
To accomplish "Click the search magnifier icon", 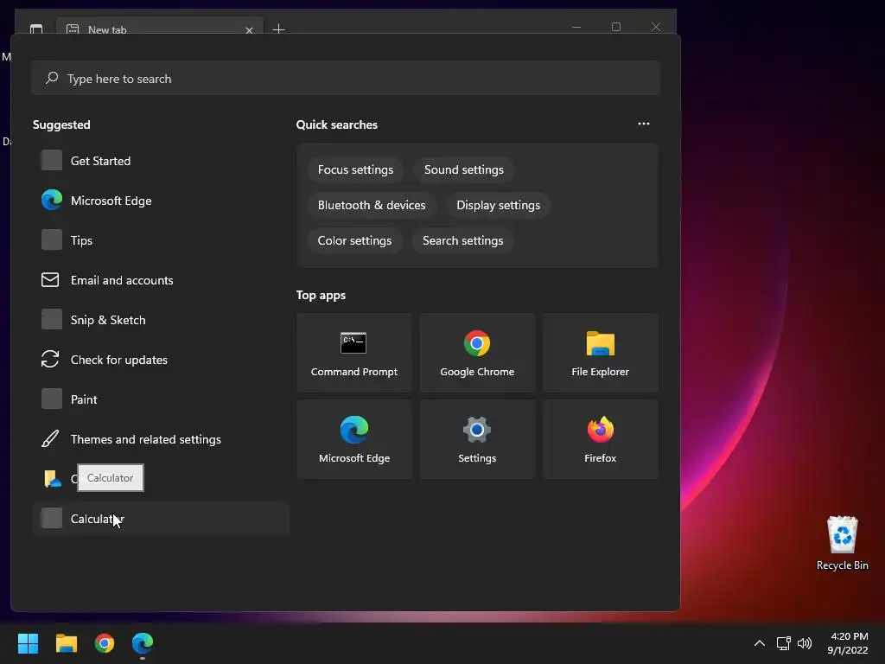I will [52, 78].
